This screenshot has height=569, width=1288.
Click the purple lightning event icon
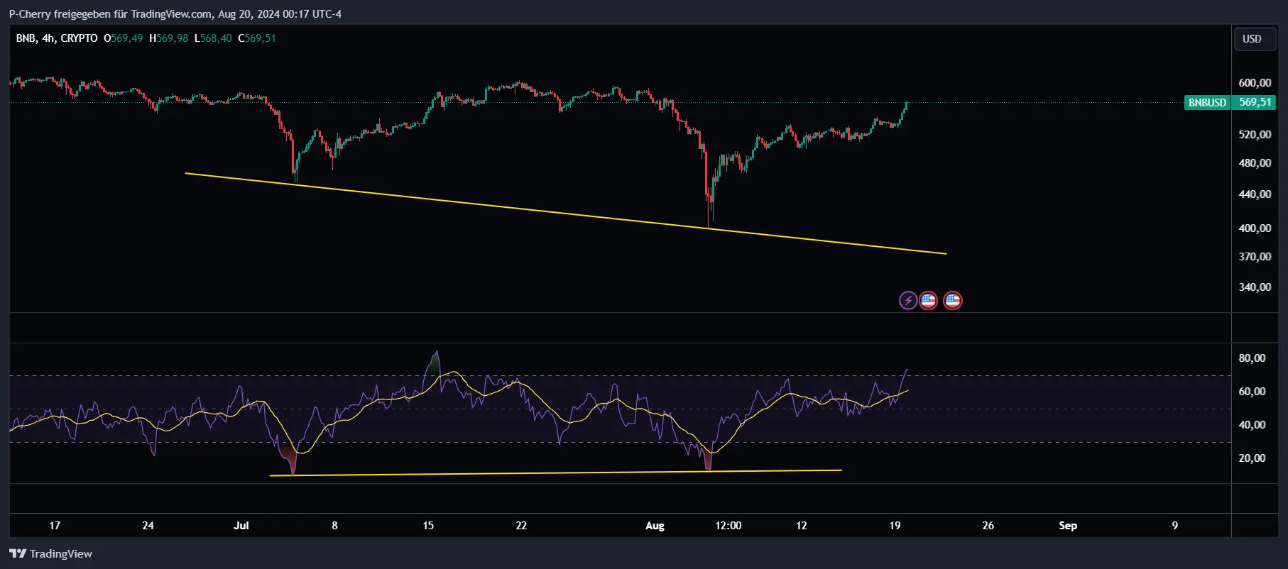908,300
